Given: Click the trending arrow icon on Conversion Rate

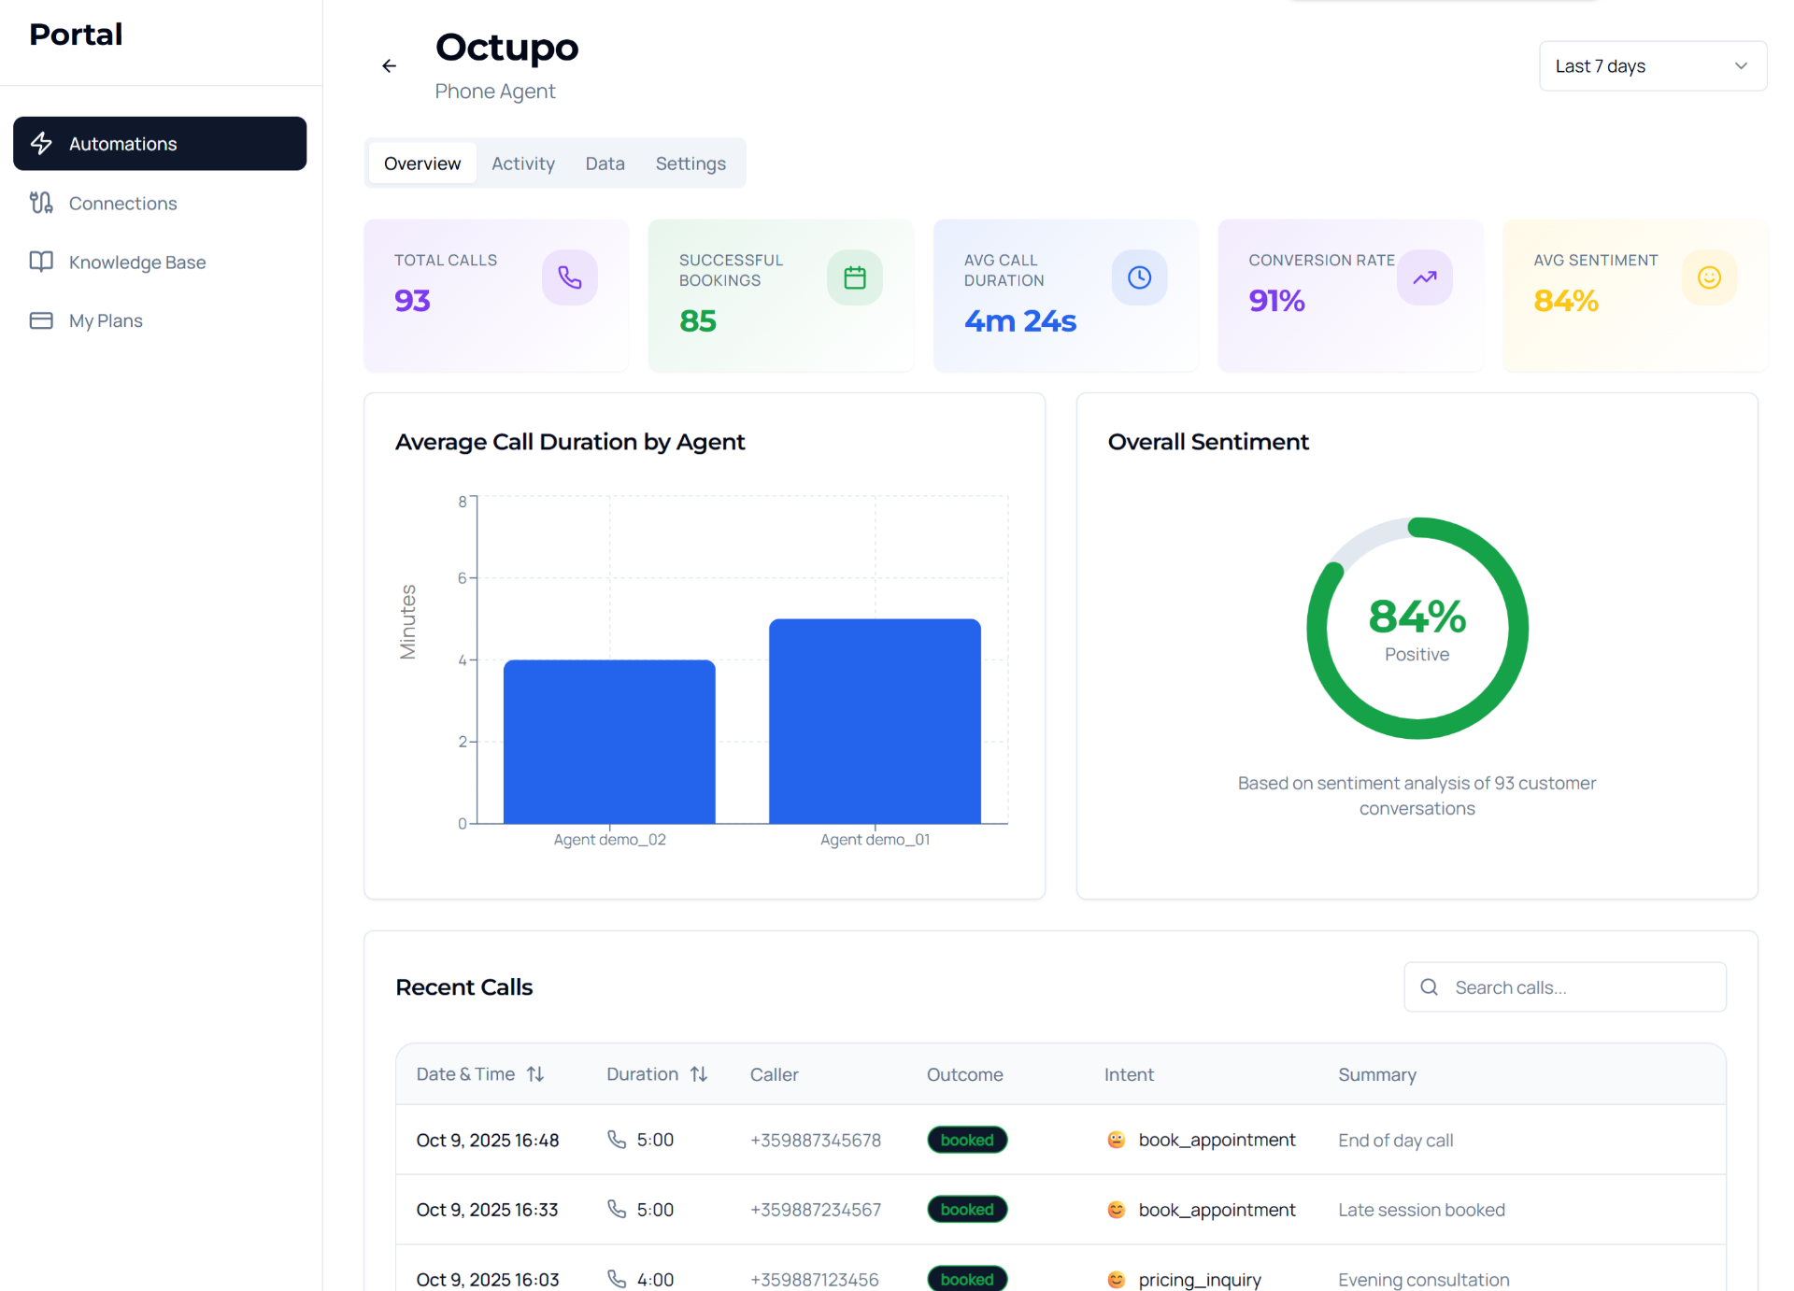Looking at the screenshot, I should (1424, 277).
